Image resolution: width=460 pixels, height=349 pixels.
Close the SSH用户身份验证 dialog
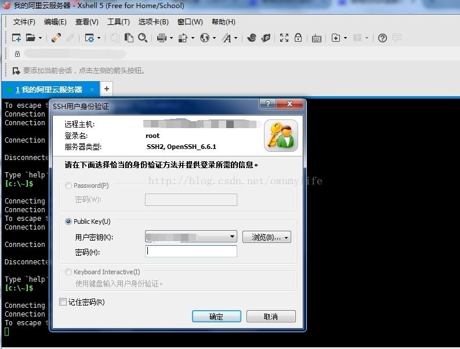(x=289, y=104)
